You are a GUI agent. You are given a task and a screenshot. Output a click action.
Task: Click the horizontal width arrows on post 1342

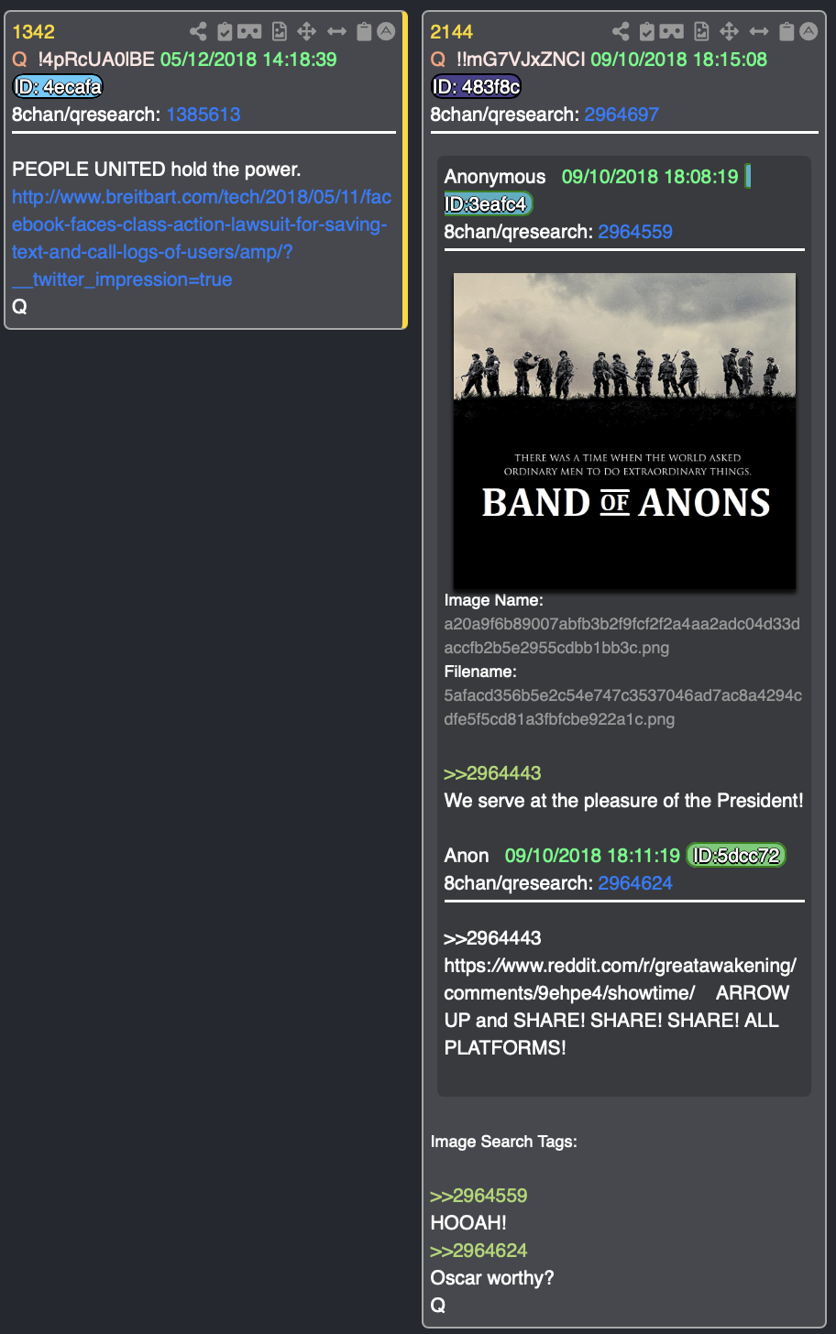[337, 31]
